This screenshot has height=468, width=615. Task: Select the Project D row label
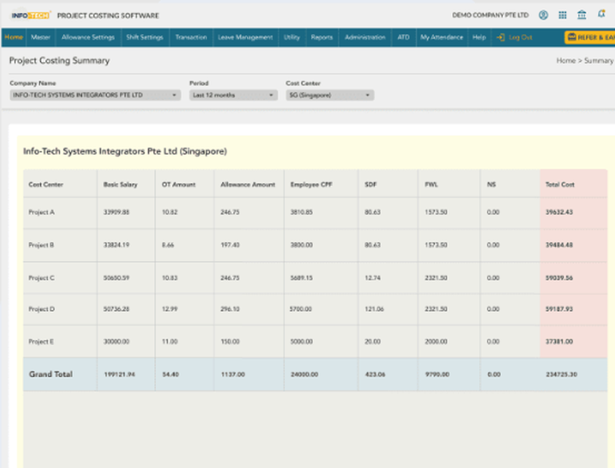click(41, 309)
